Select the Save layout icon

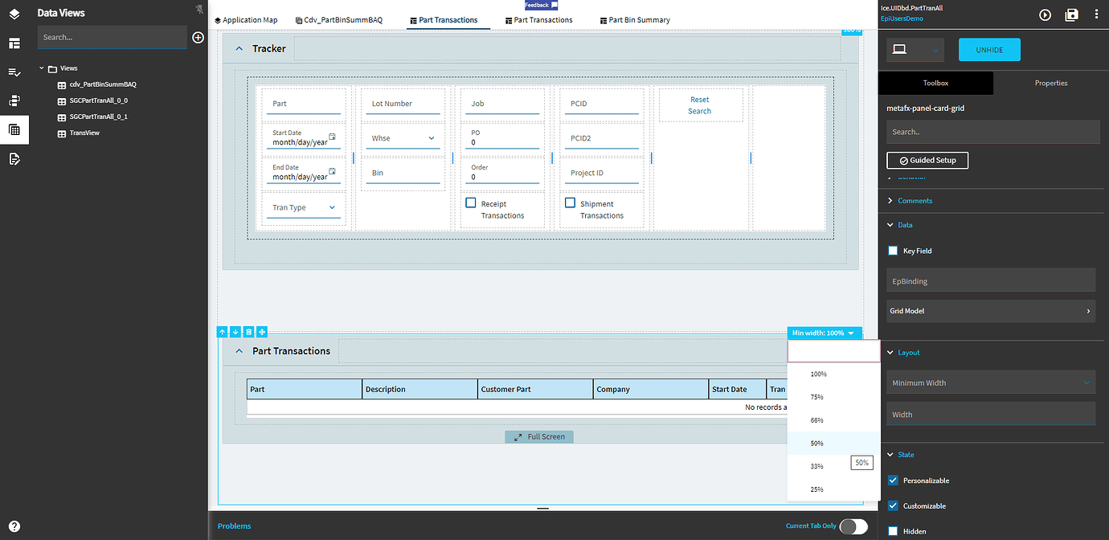coord(1072,14)
